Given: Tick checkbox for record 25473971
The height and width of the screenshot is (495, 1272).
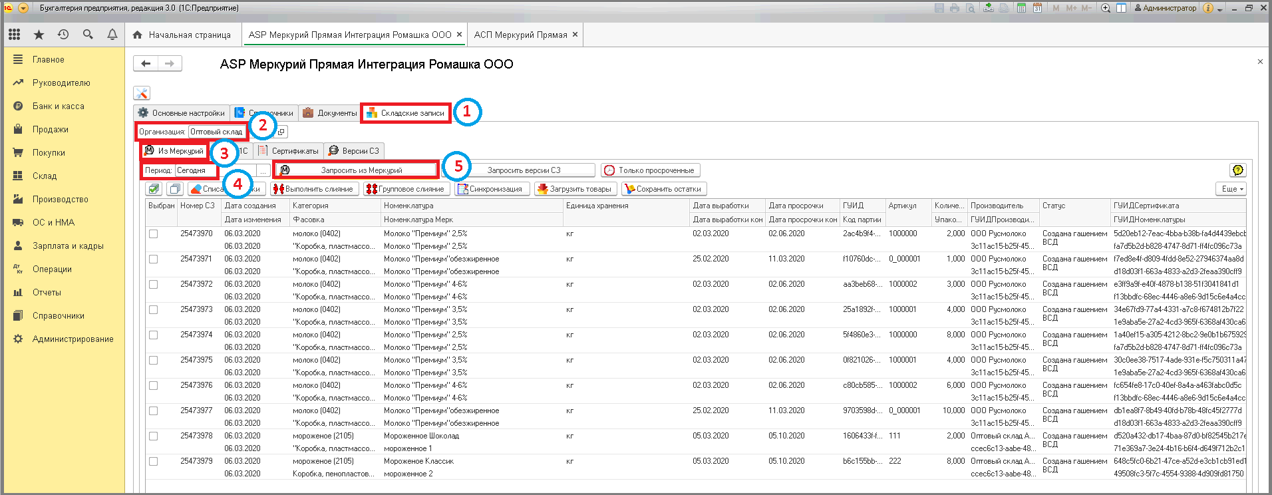Looking at the screenshot, I should coord(154,259).
